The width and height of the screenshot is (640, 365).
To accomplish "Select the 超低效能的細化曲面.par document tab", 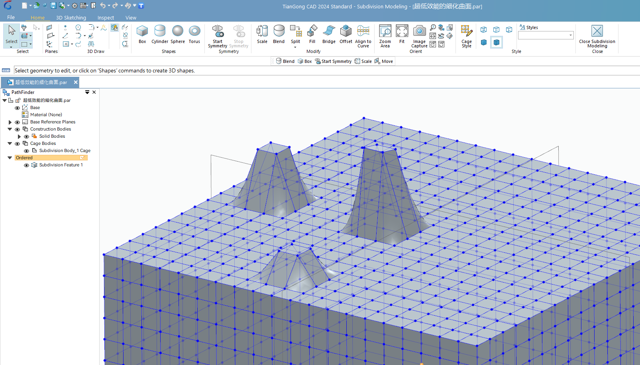I will point(40,82).
